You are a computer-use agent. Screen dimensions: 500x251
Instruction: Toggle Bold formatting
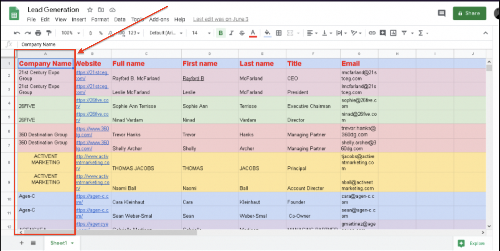(221, 33)
